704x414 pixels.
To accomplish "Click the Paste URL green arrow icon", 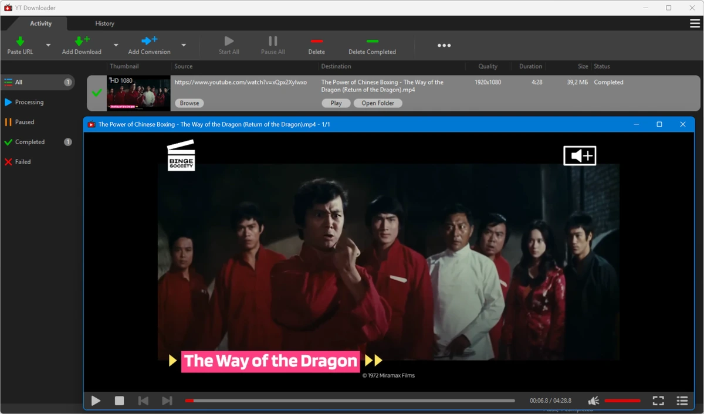I will tap(20, 41).
